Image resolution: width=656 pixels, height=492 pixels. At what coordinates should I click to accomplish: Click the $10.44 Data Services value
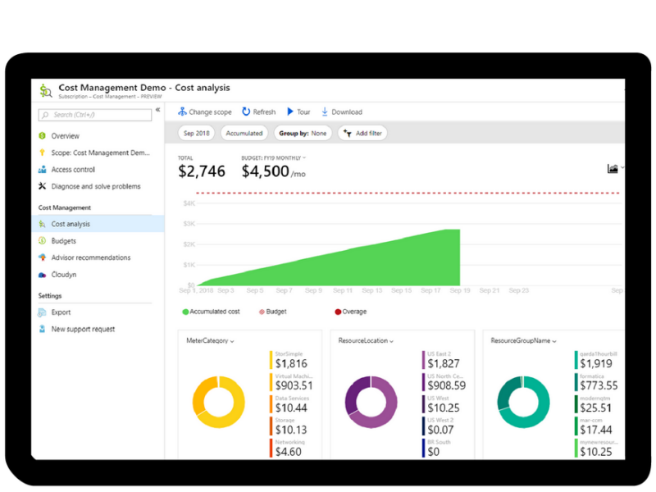point(291,408)
